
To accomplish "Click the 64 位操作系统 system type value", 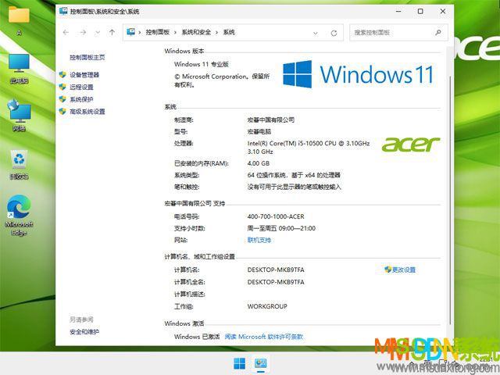I will tap(294, 175).
